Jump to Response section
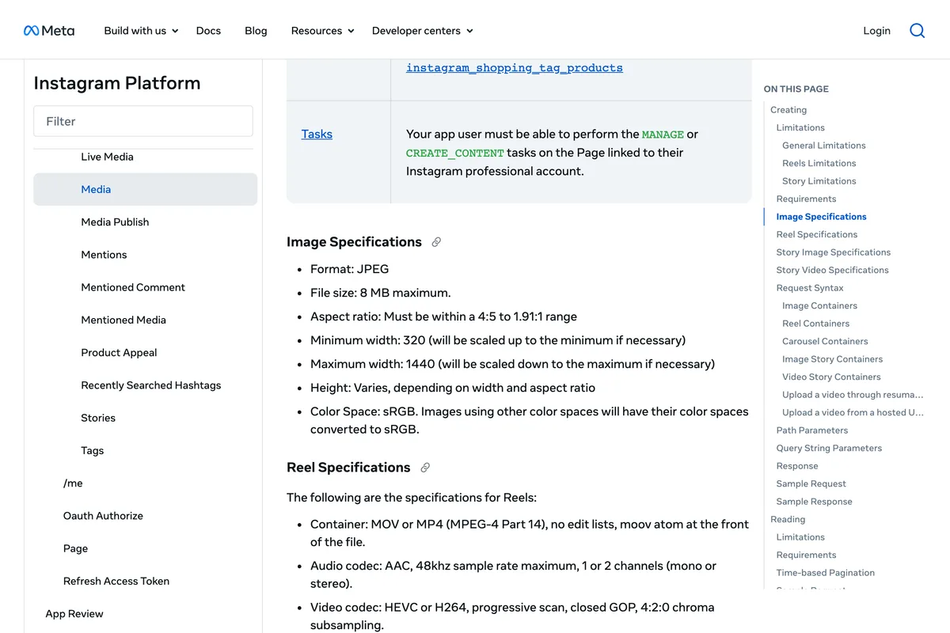Image resolution: width=950 pixels, height=633 pixels. [x=797, y=466]
